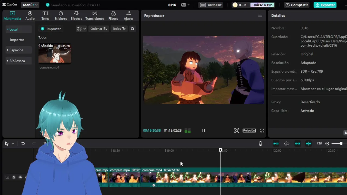This screenshot has width=347, height=195.
Task: Open user account avatar menu
Action: click(x=239, y=5)
